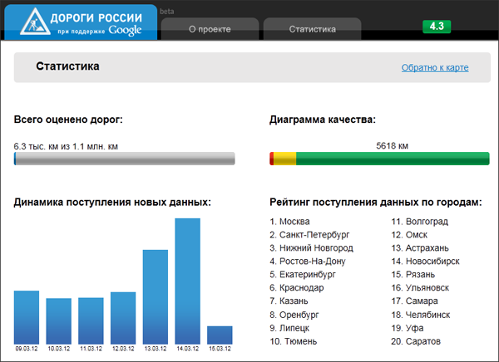Select the bar for 13.03.12
This screenshot has width=499, height=362.
156,297
